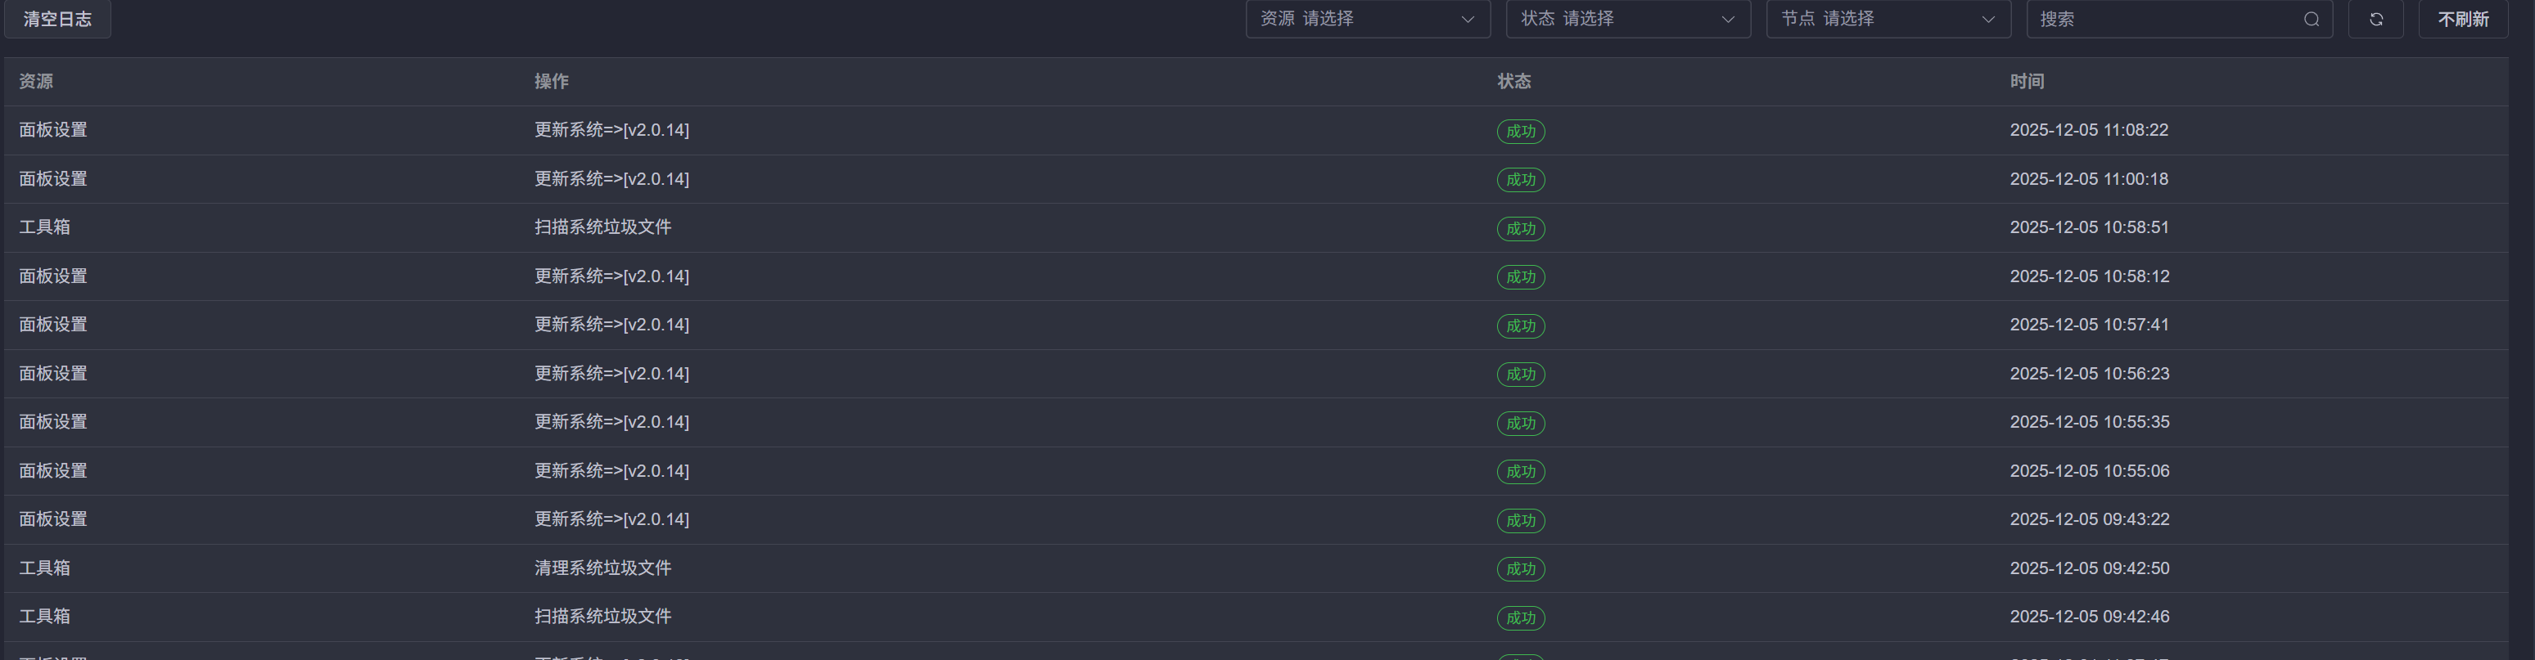
Task: Click the 状态 column header
Action: pos(1513,82)
